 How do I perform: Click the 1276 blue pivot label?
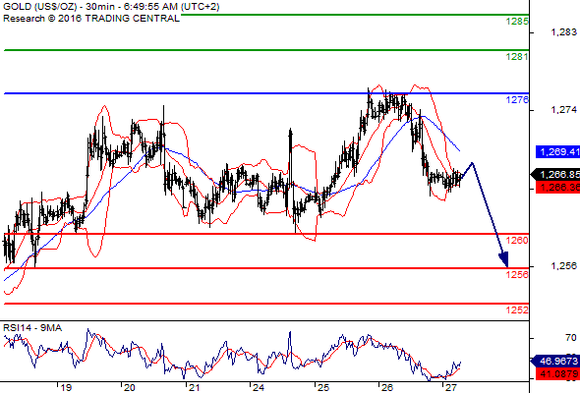click(x=517, y=100)
